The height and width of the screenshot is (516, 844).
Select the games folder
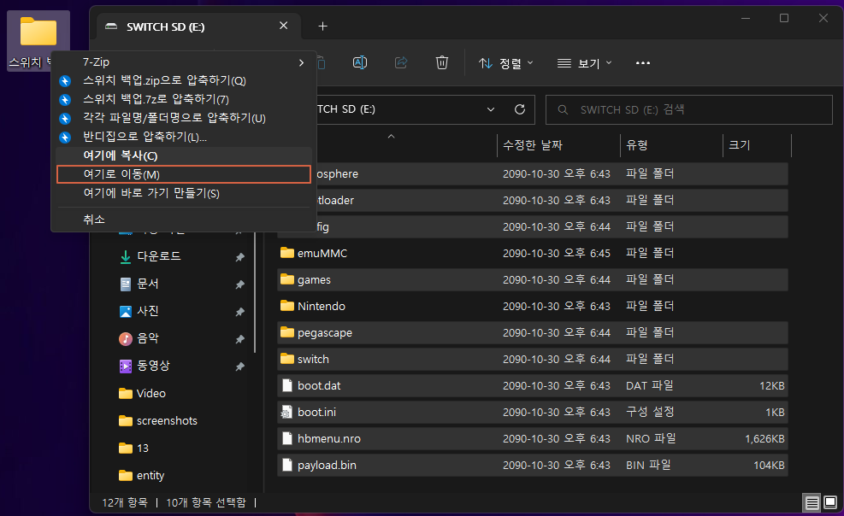coord(533,279)
